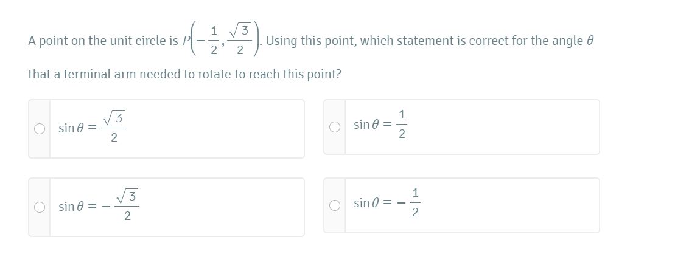The image size is (689, 271).
Task: Click the θ symbol ending the first line
Action: (x=589, y=41)
